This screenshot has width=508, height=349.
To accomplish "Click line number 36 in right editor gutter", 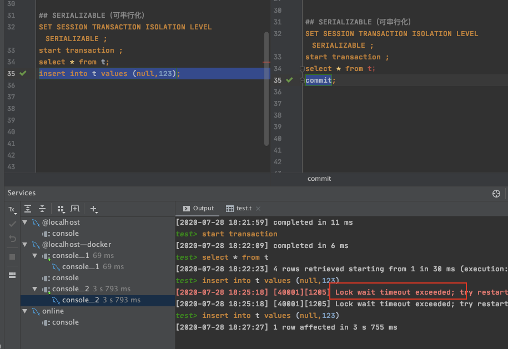I will coord(278,92).
